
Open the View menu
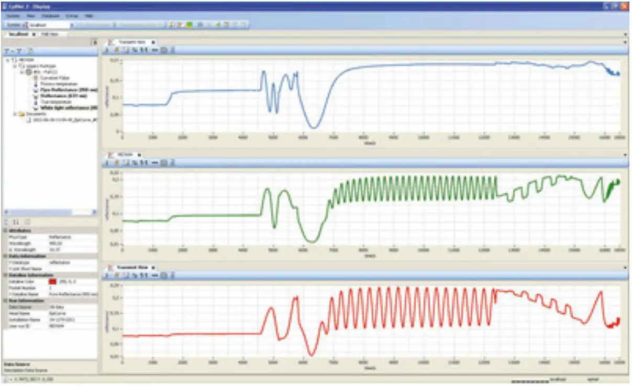31,16
